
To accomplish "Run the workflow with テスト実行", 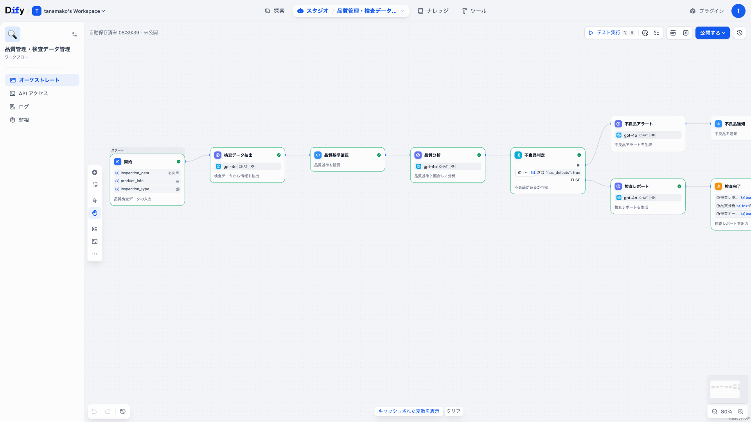I will point(606,33).
